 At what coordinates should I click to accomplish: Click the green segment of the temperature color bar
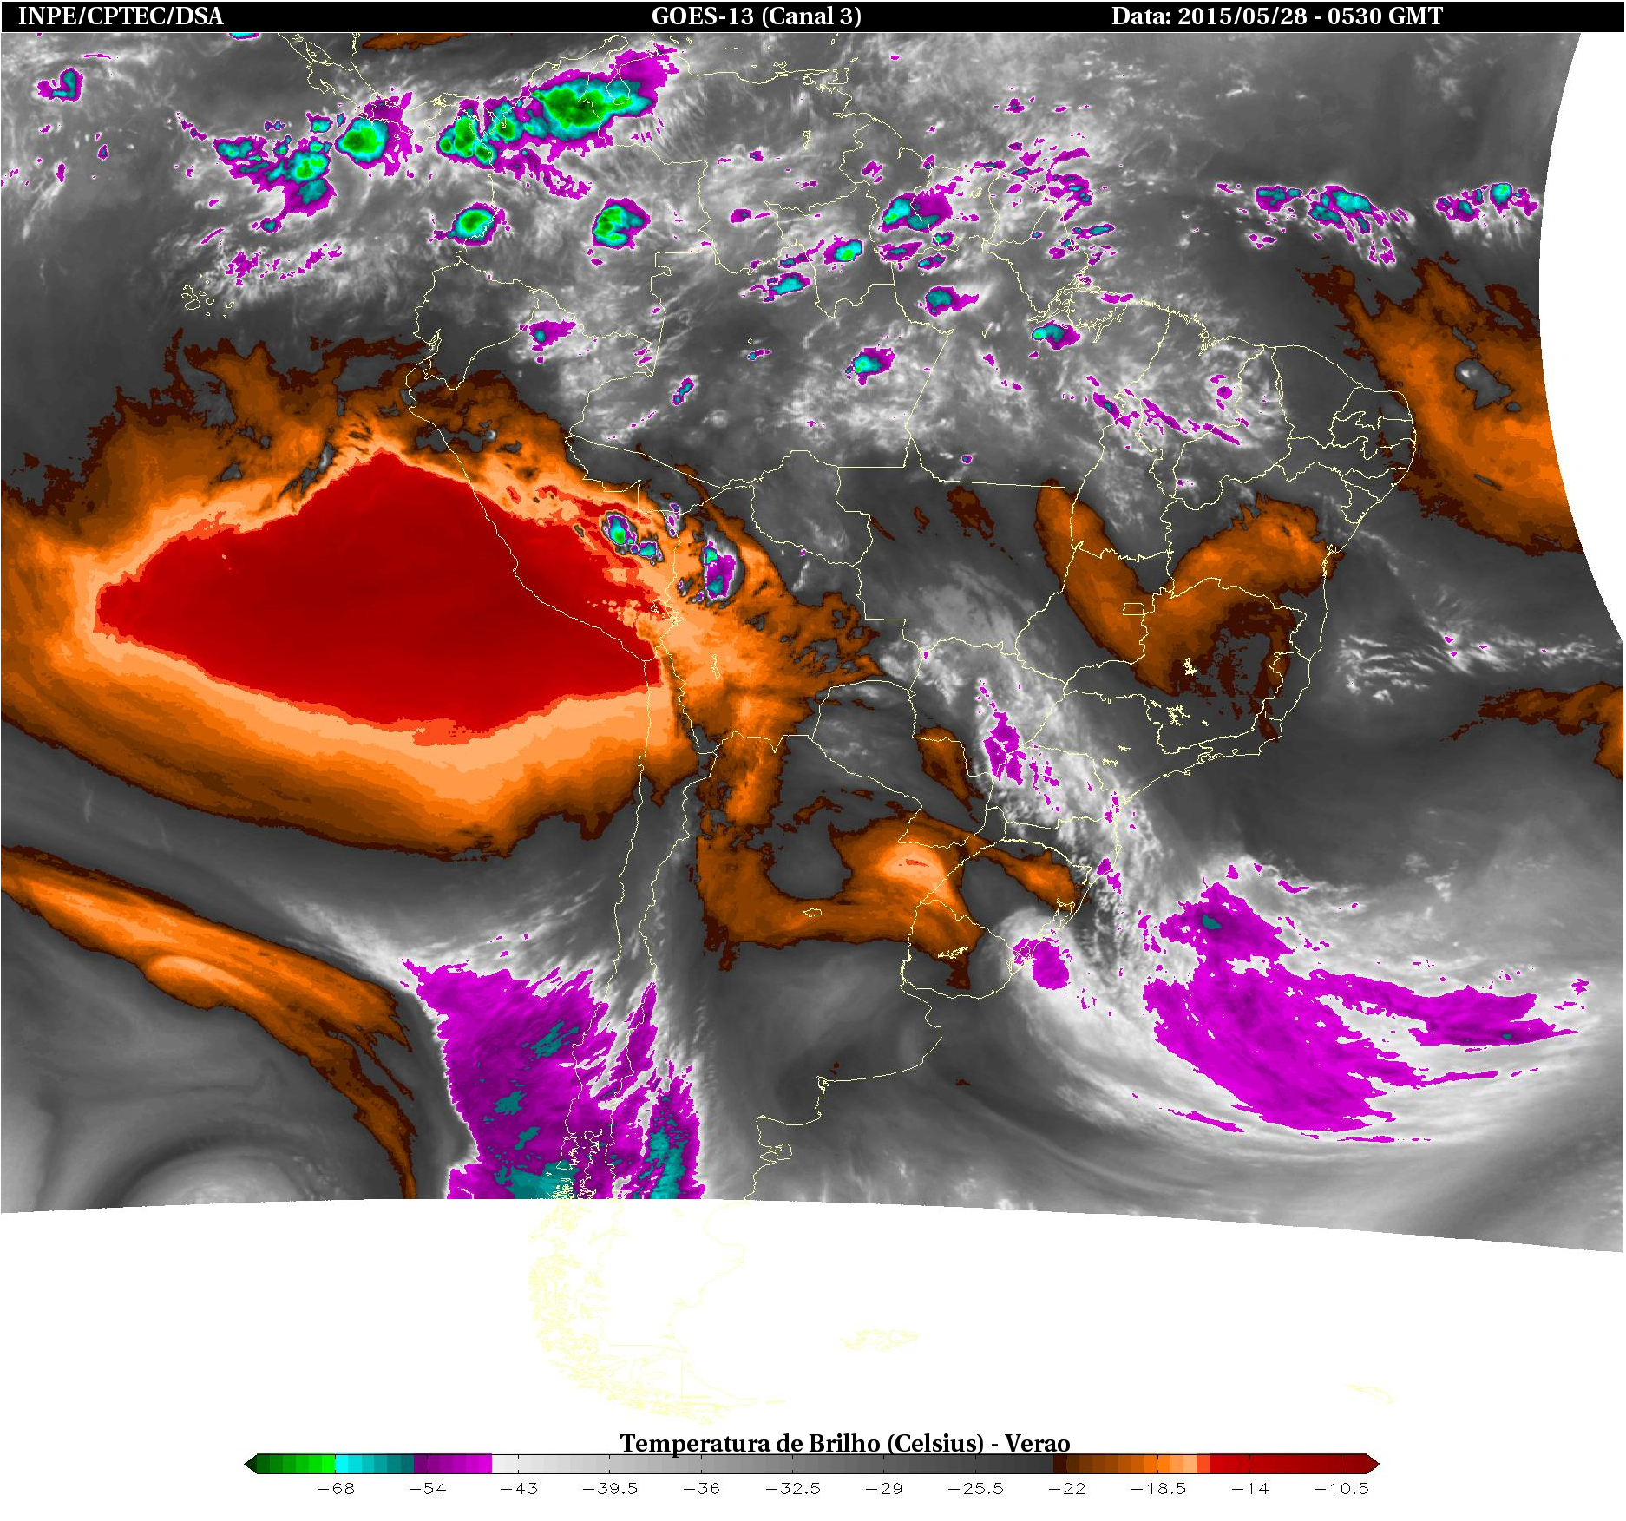(296, 1465)
